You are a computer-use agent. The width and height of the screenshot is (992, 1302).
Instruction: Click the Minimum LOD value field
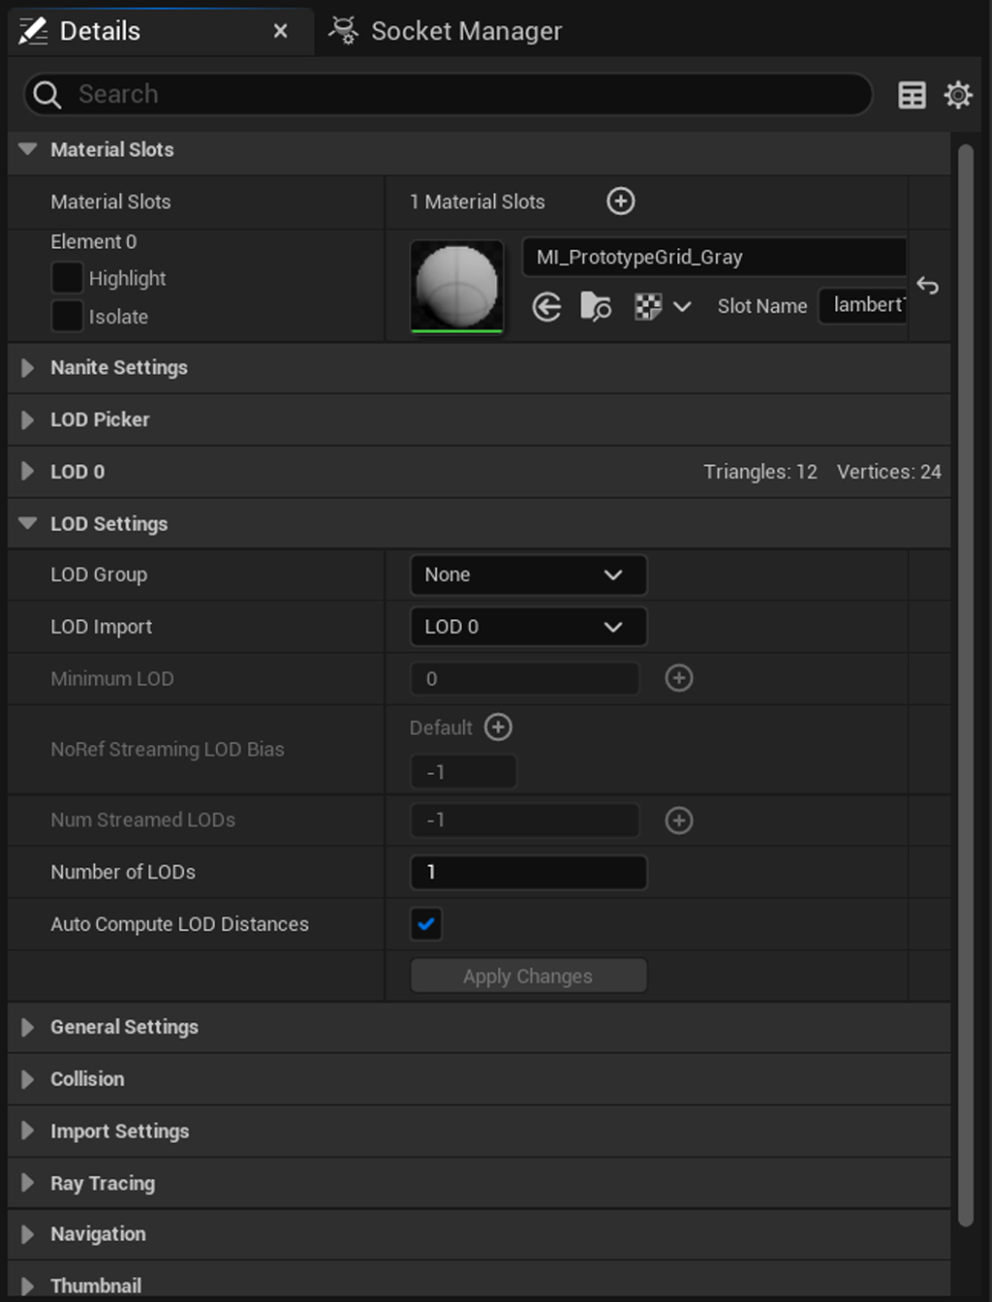tap(525, 678)
